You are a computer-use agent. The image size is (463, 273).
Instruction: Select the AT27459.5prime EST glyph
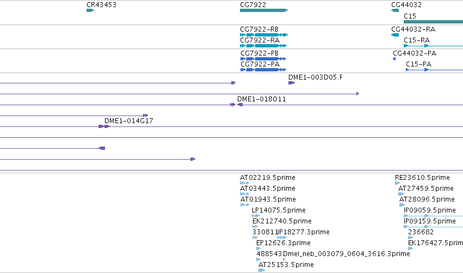[401, 194]
